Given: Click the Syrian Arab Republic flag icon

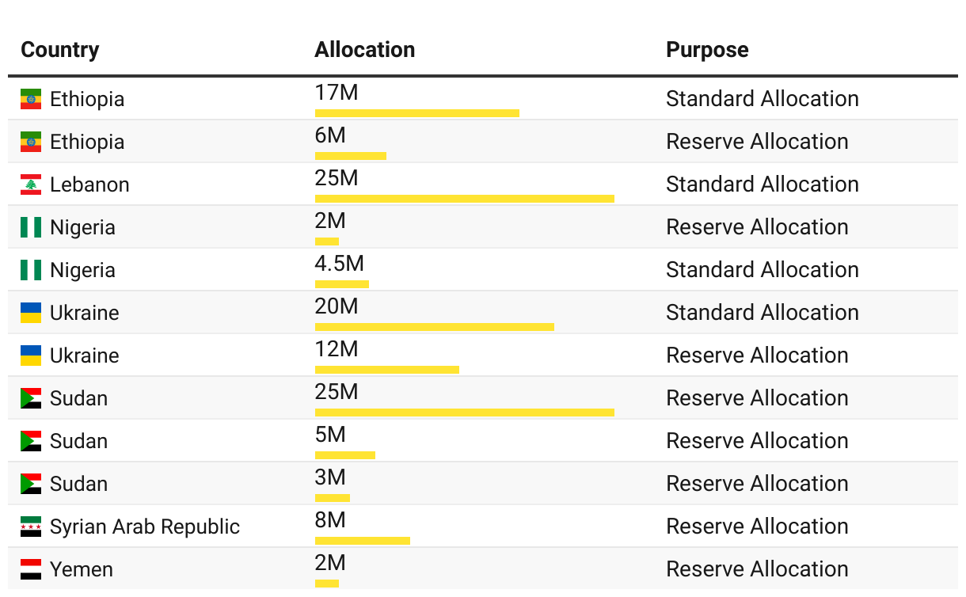Looking at the screenshot, I should click(31, 527).
